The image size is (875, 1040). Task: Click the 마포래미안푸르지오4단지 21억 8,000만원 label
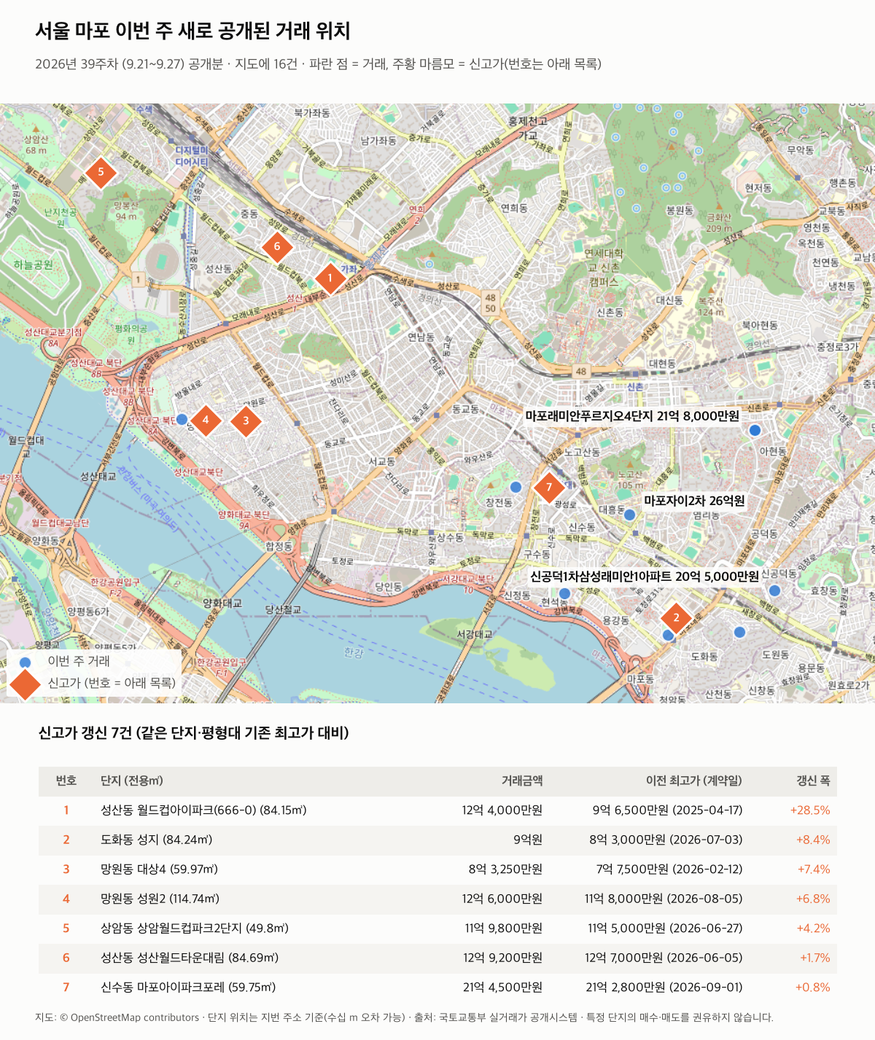[632, 416]
